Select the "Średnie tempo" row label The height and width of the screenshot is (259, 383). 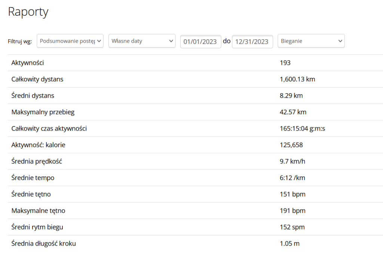(x=33, y=178)
